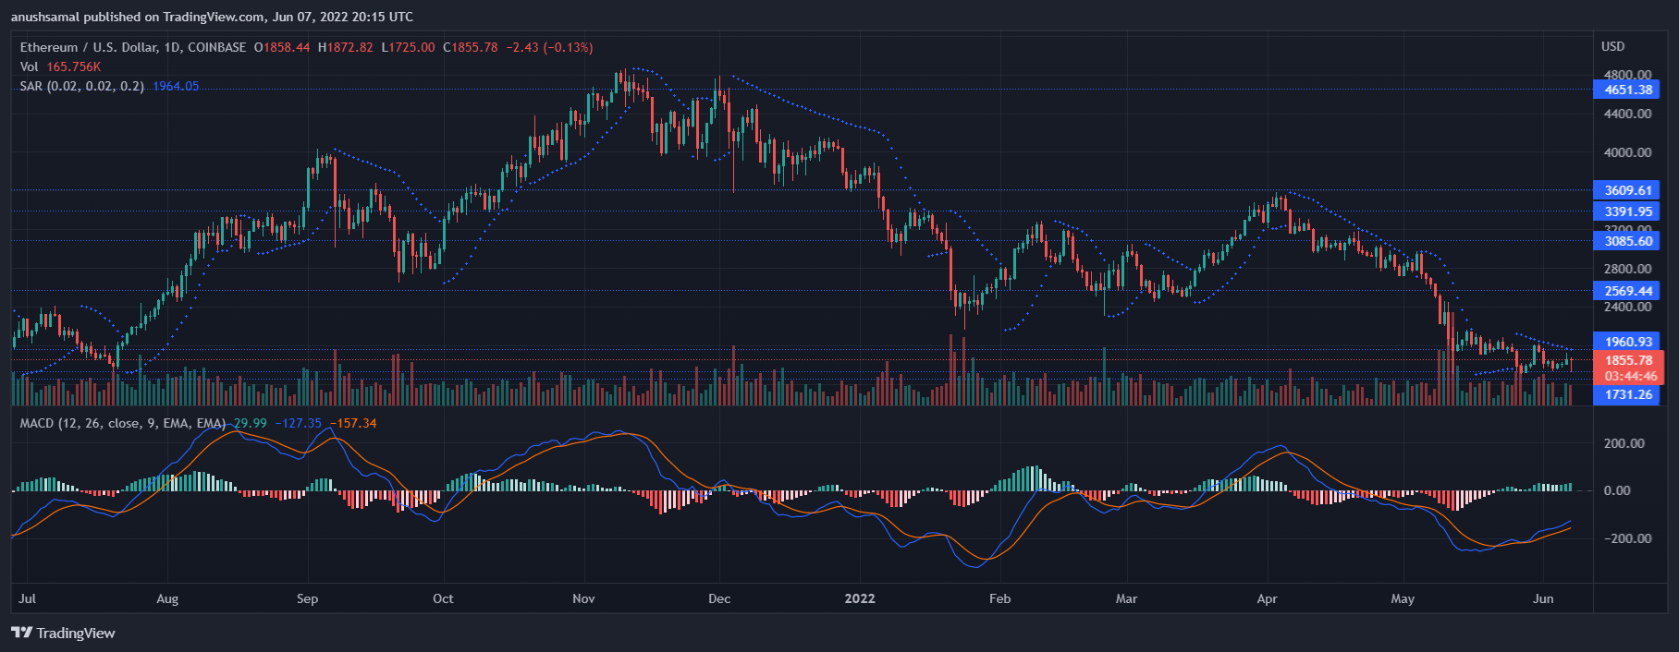The width and height of the screenshot is (1679, 652).
Task: Click the low price L1725.00 value
Action: click(408, 47)
